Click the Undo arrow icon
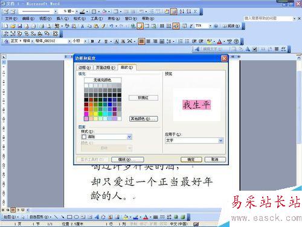 coord(111,26)
